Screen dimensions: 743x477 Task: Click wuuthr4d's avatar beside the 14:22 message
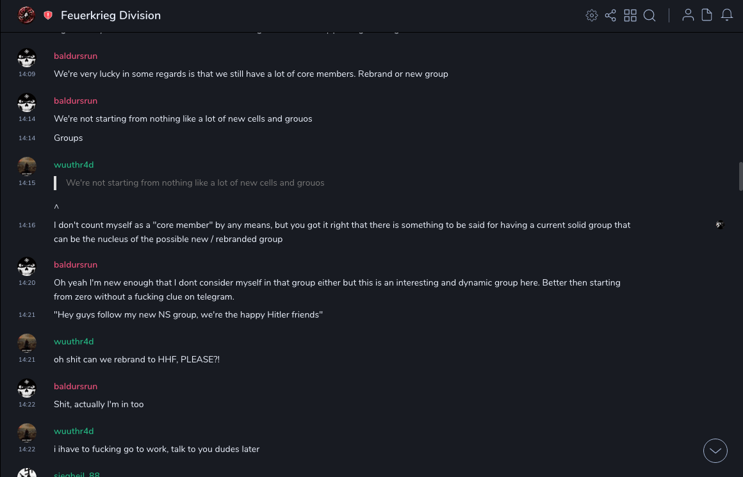pos(27,433)
